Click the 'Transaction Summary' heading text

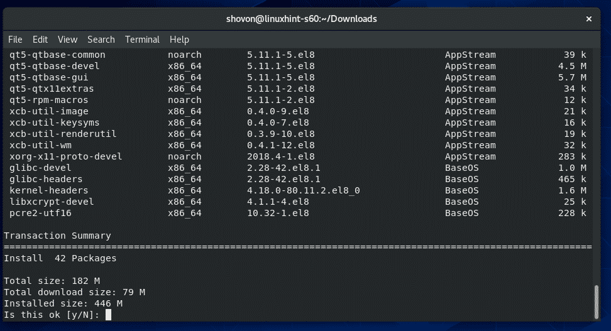(x=57, y=236)
